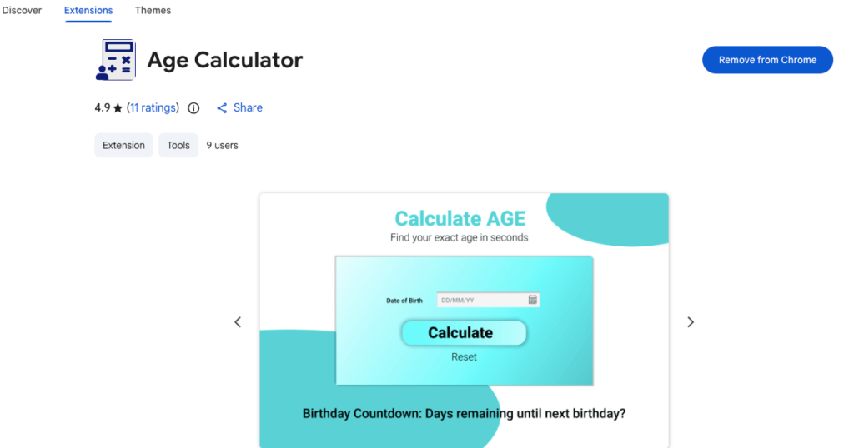Select the Extension category chip

click(x=123, y=146)
